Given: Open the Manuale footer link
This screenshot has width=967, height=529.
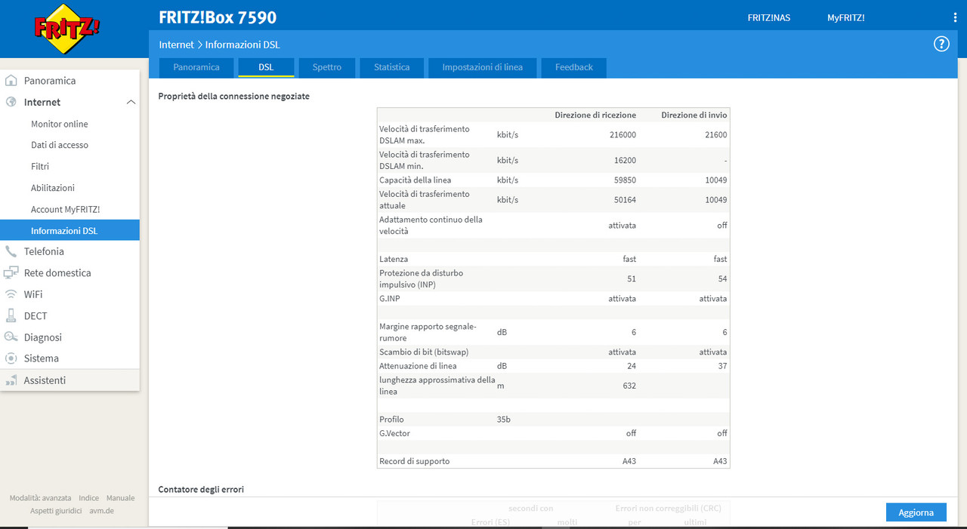Looking at the screenshot, I should coord(121,498).
